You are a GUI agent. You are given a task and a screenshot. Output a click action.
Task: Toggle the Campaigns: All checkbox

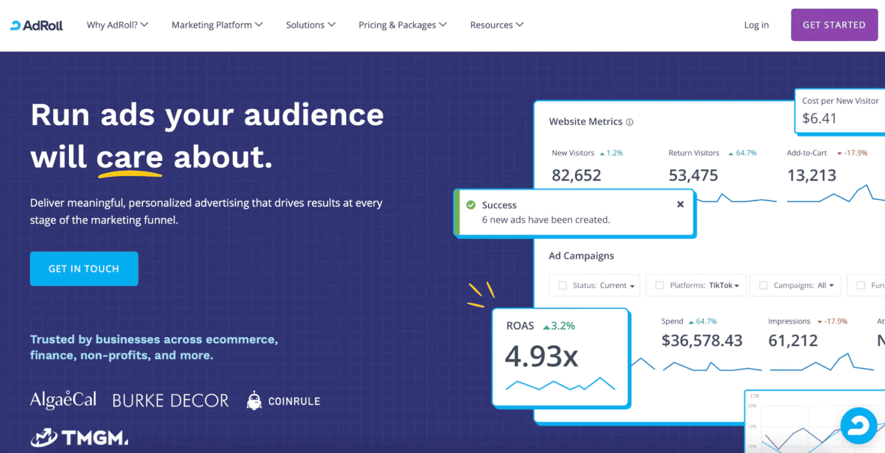click(x=763, y=285)
